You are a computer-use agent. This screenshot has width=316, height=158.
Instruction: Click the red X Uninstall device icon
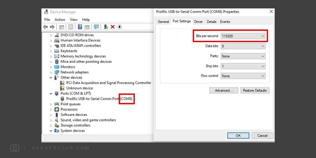113,27
